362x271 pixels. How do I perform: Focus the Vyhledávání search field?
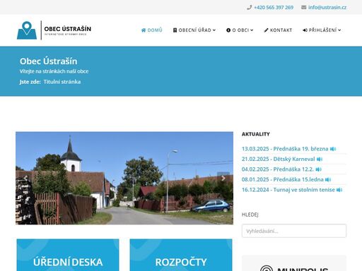294,231
